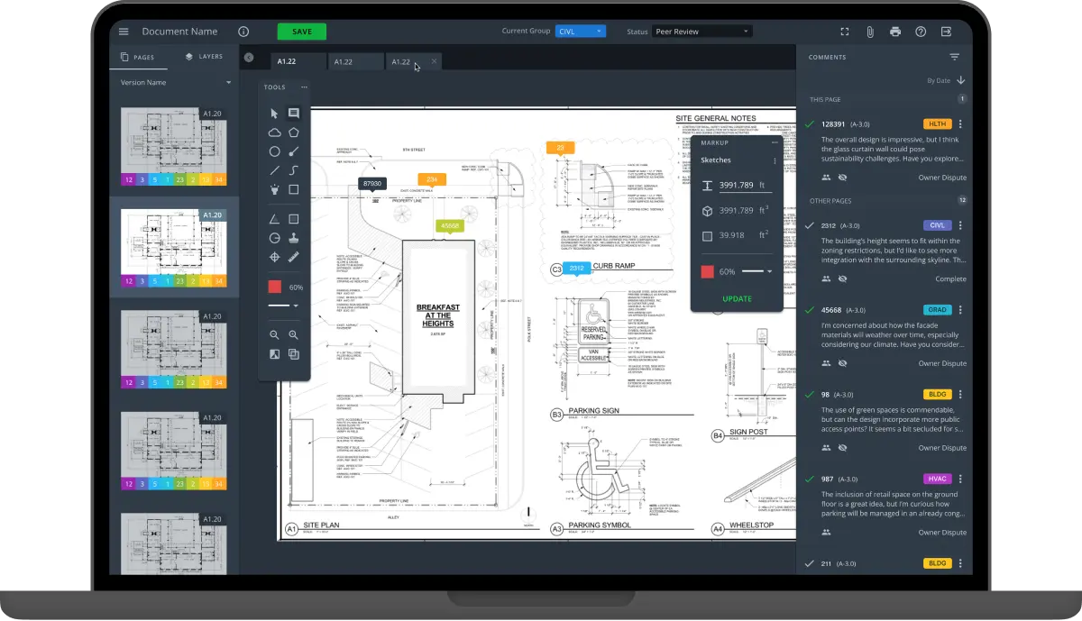Print the document
This screenshot has width=1082, height=621.
895,32
